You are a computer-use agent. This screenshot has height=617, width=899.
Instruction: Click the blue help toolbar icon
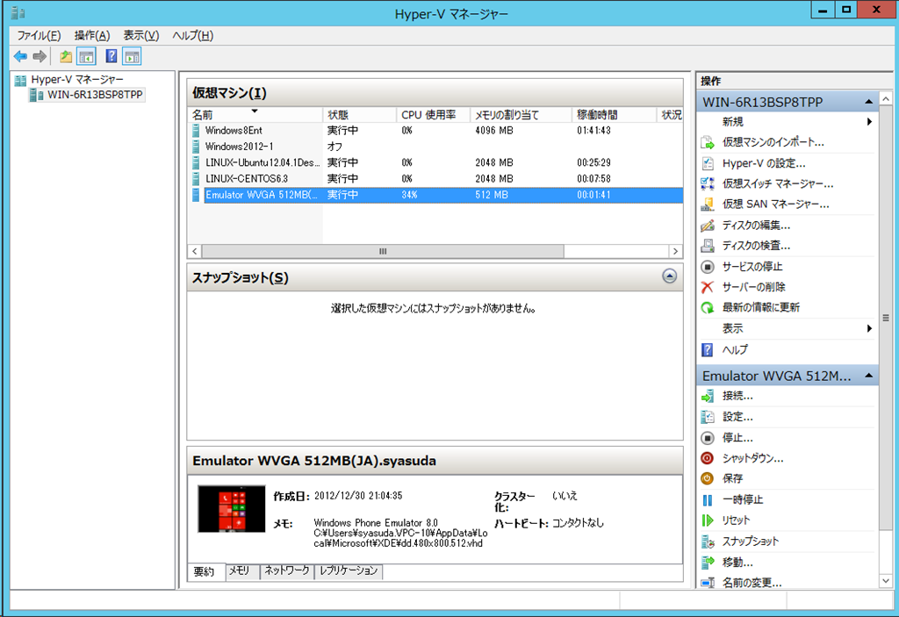point(111,56)
